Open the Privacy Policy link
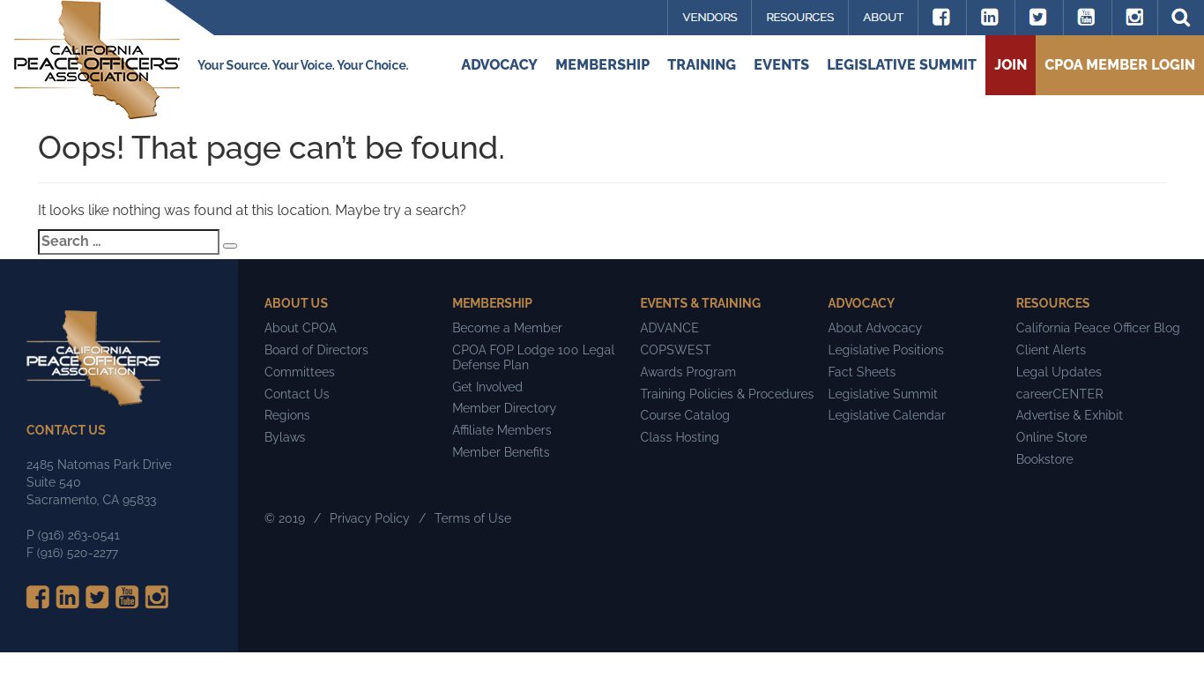This screenshot has height=677, width=1204. [x=369, y=518]
